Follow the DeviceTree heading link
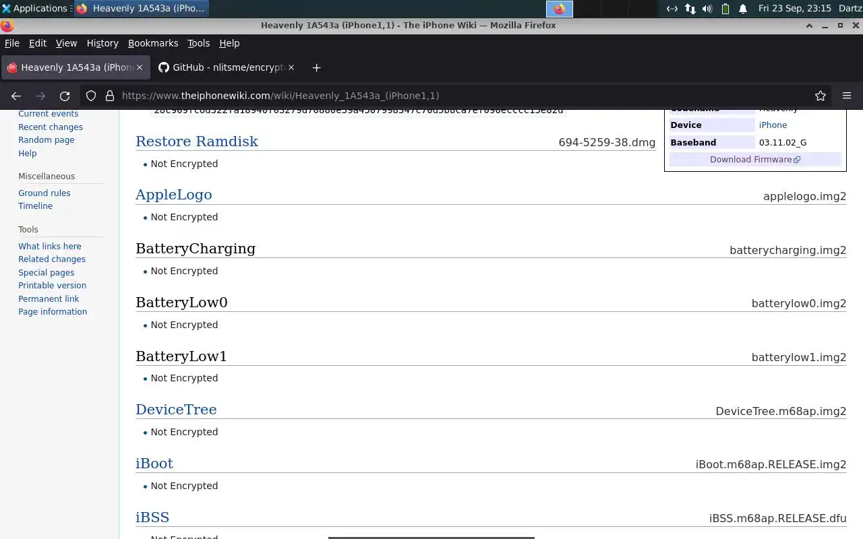 point(176,410)
